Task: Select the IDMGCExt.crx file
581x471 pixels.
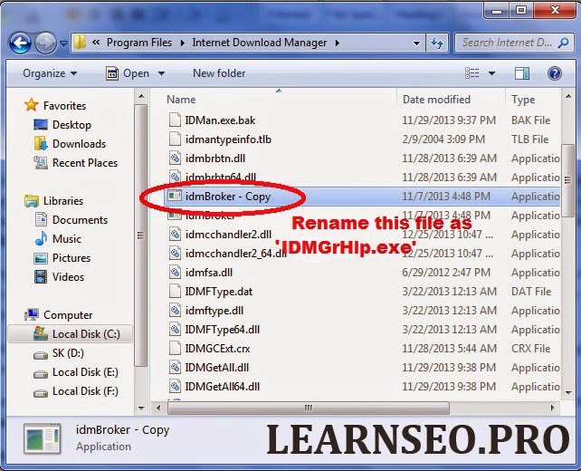Action: tap(363, 349)
